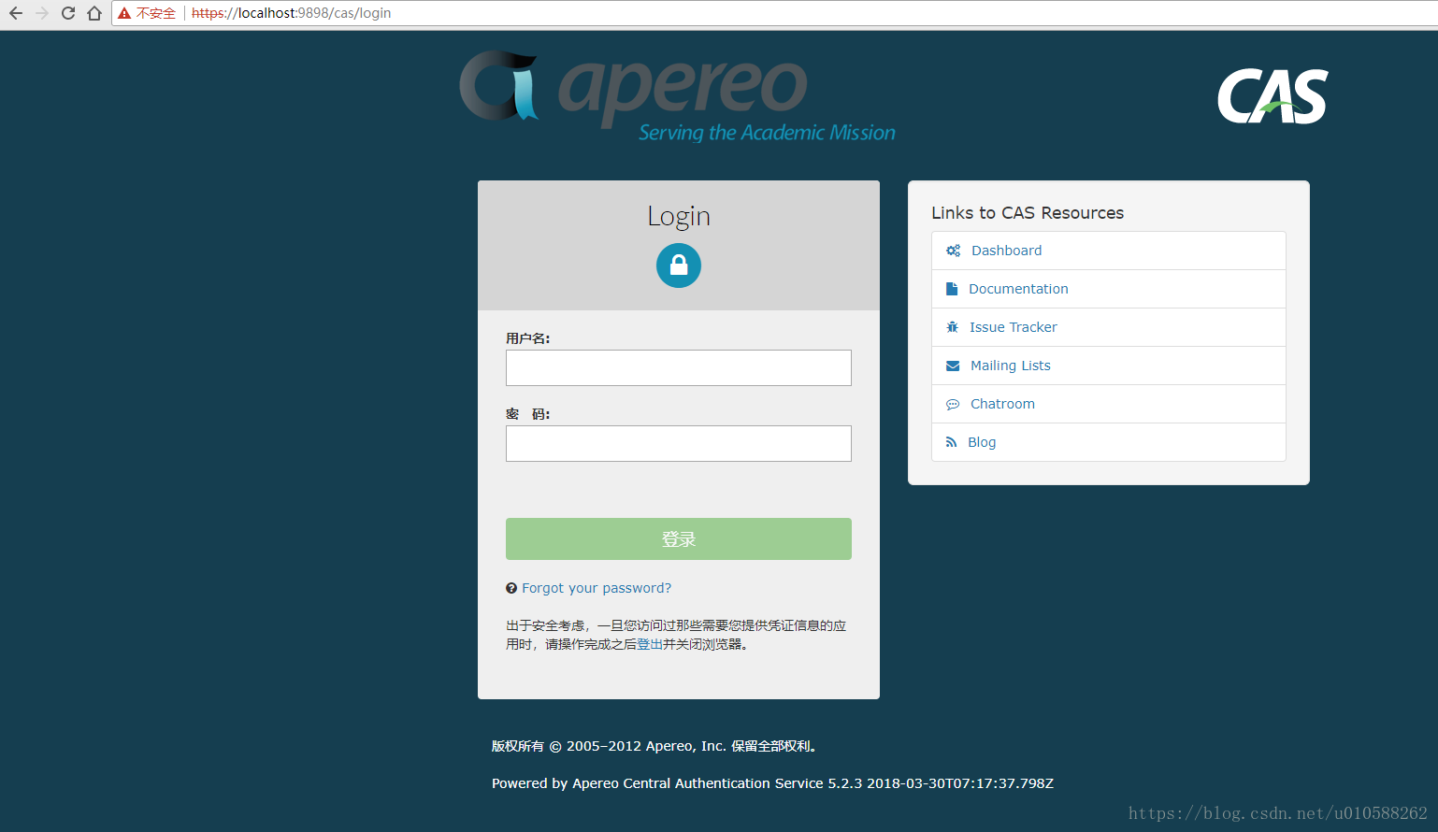Open the Issue Tracker link
Viewport: 1438px width, 832px height.
[x=1014, y=327]
